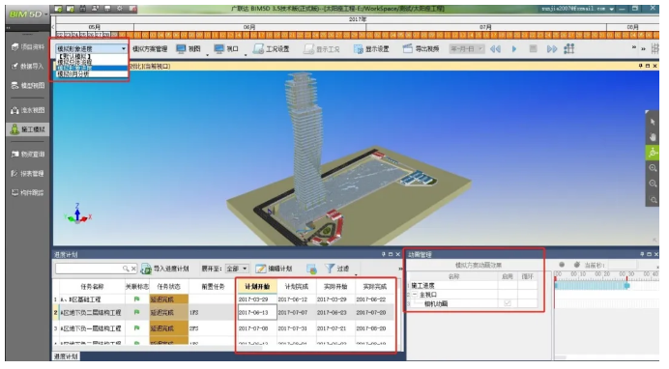Open 显示设置 toolbar item
The image size is (669, 369).
pyautogui.click(x=371, y=49)
